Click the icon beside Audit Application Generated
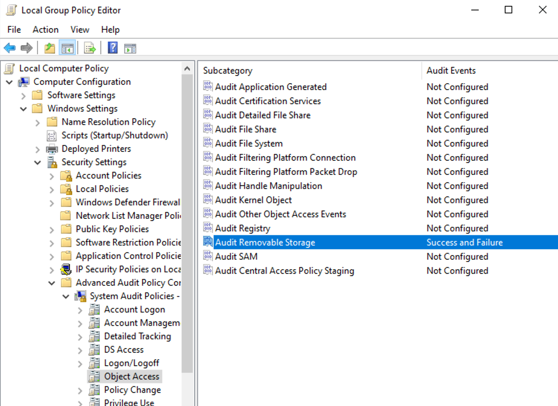This screenshot has height=406, width=558. point(208,86)
